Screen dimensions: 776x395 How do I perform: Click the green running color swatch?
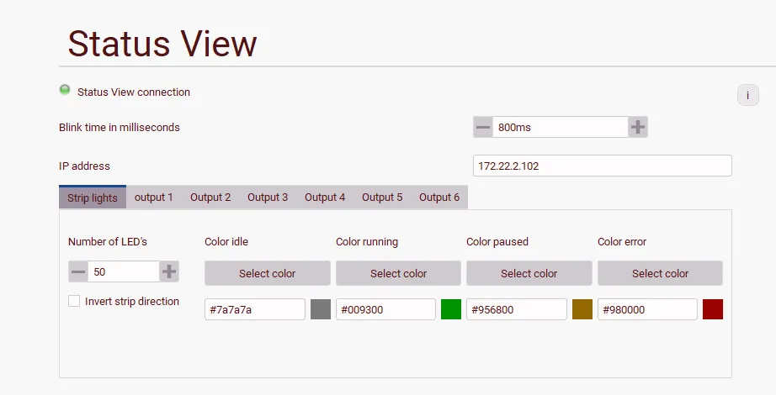[x=451, y=309]
